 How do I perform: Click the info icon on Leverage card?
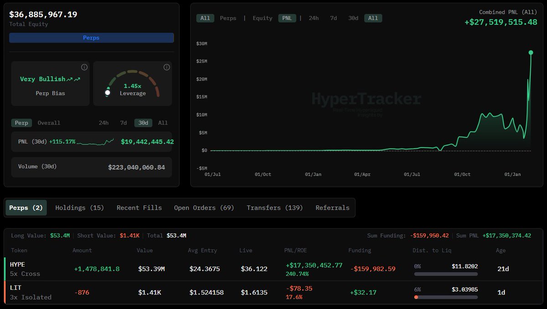pos(166,67)
